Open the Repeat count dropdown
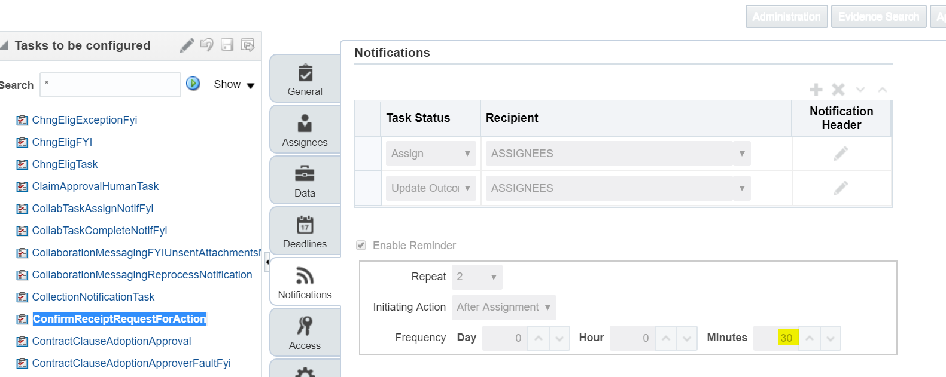The height and width of the screenshot is (377, 946). [477, 277]
